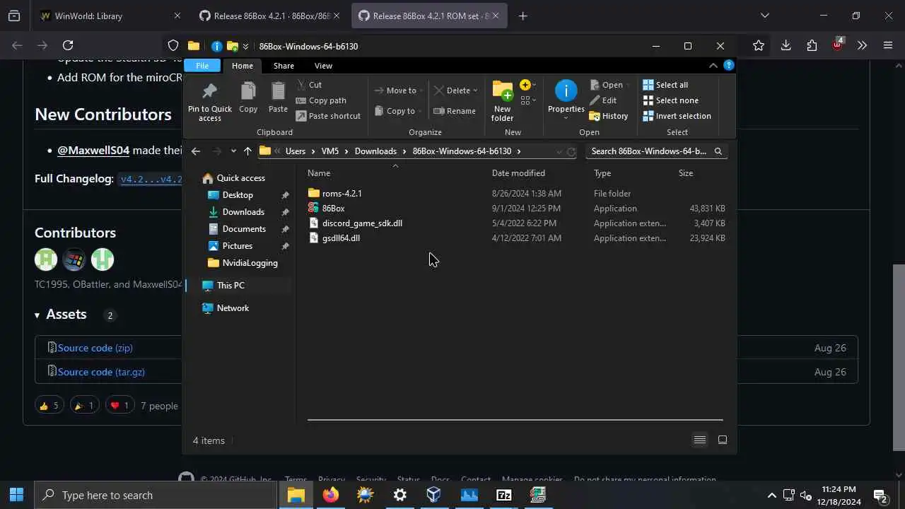Select the discord_game_sdk.dll file
Viewport: 905px width, 509px height.
coord(362,223)
